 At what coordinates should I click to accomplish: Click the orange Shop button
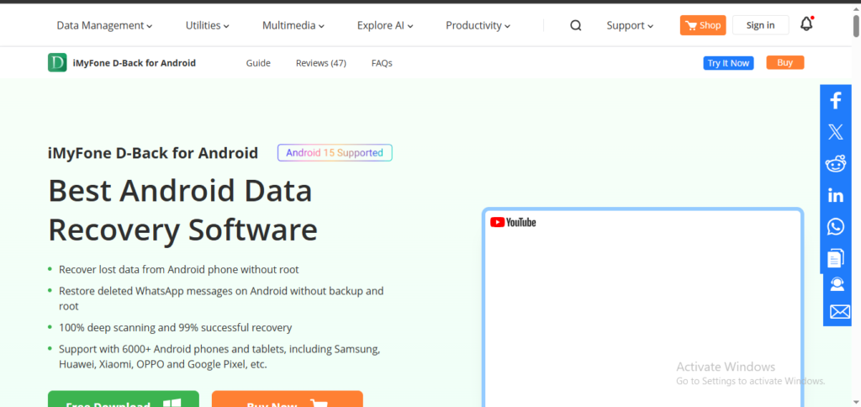[703, 25]
